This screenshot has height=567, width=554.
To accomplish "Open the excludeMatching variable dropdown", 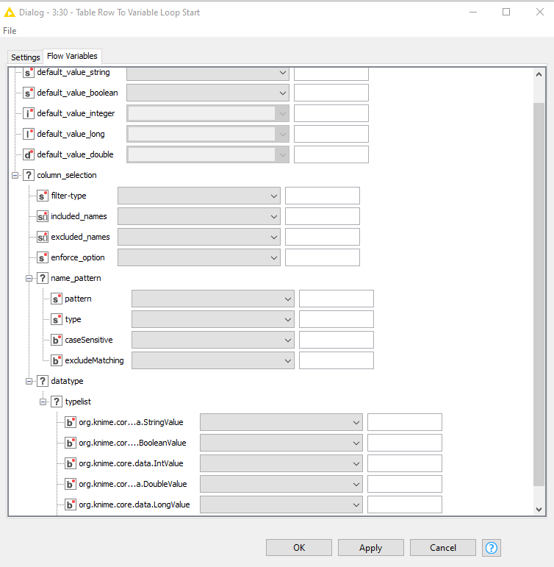I will pos(213,361).
